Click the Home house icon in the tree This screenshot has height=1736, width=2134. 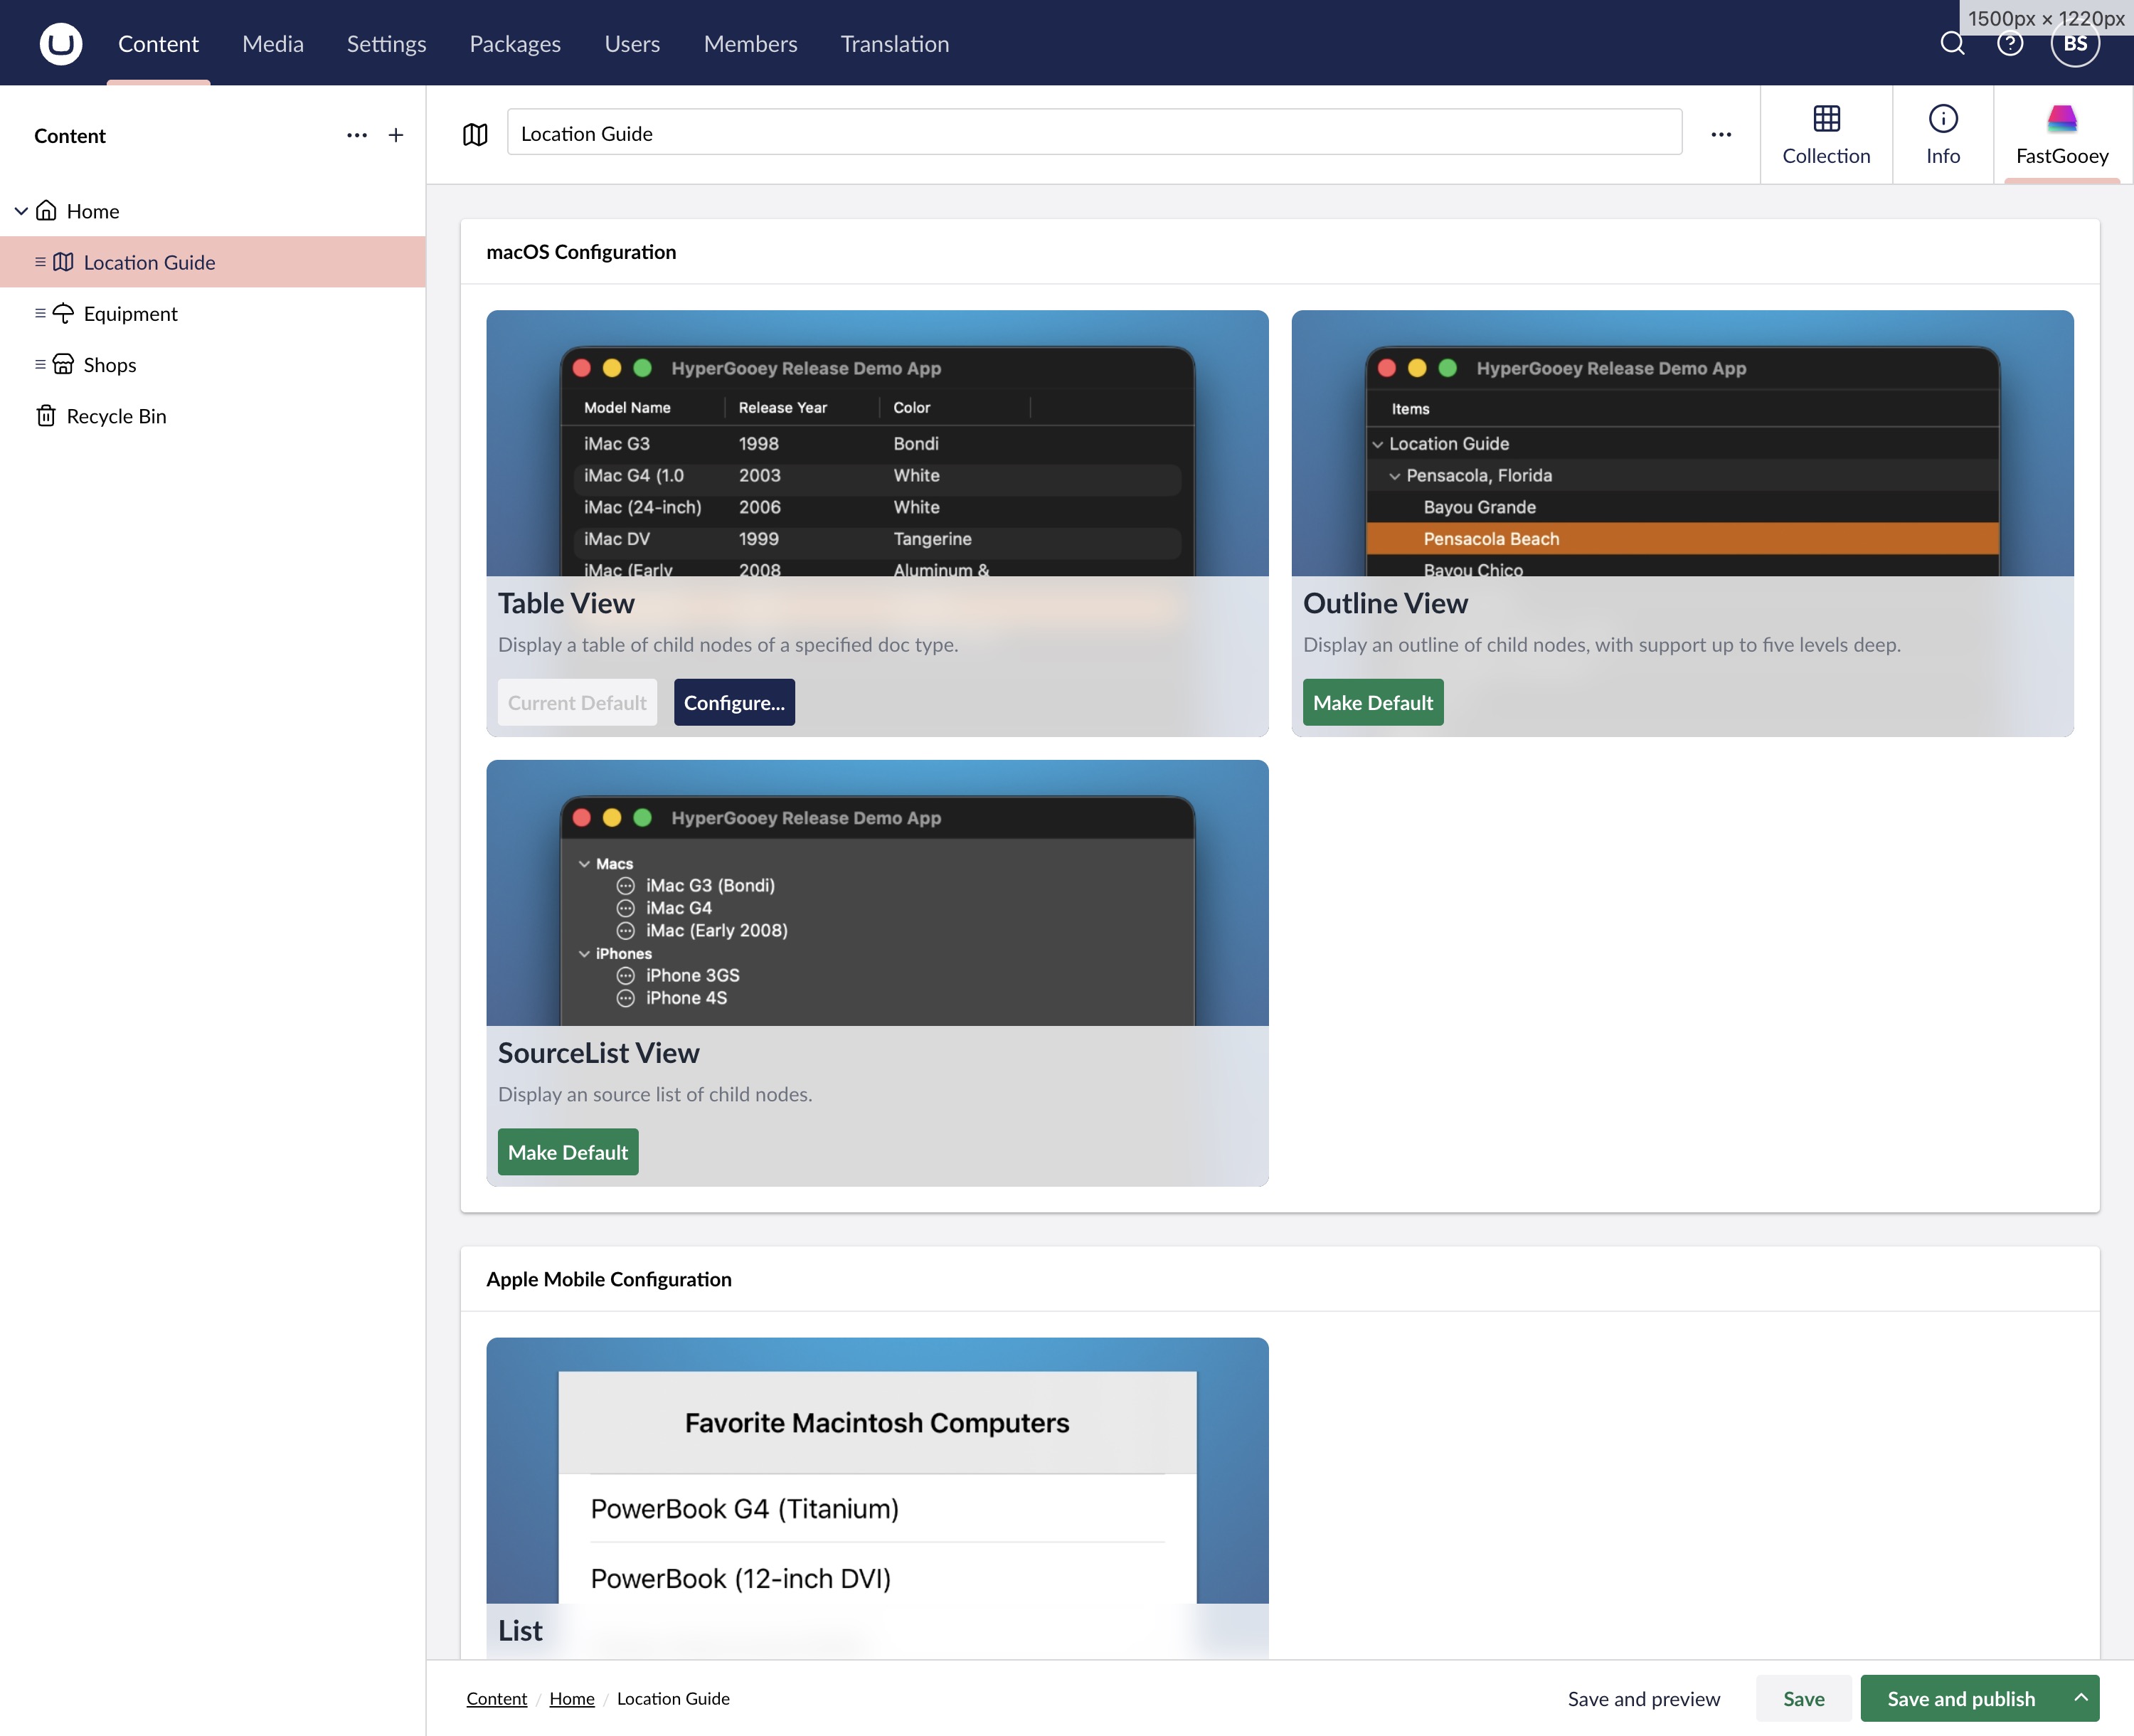pos(46,211)
